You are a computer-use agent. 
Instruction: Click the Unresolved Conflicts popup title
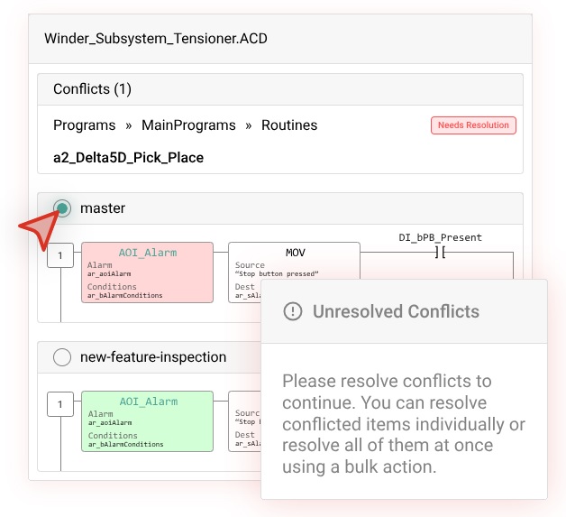pyautogui.click(x=396, y=311)
